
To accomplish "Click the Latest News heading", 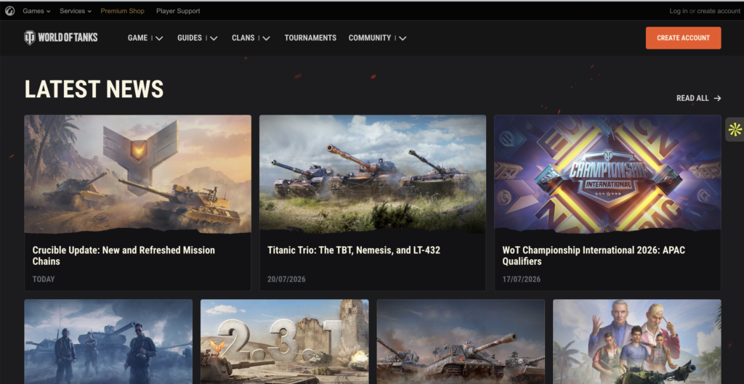I will tap(94, 89).
